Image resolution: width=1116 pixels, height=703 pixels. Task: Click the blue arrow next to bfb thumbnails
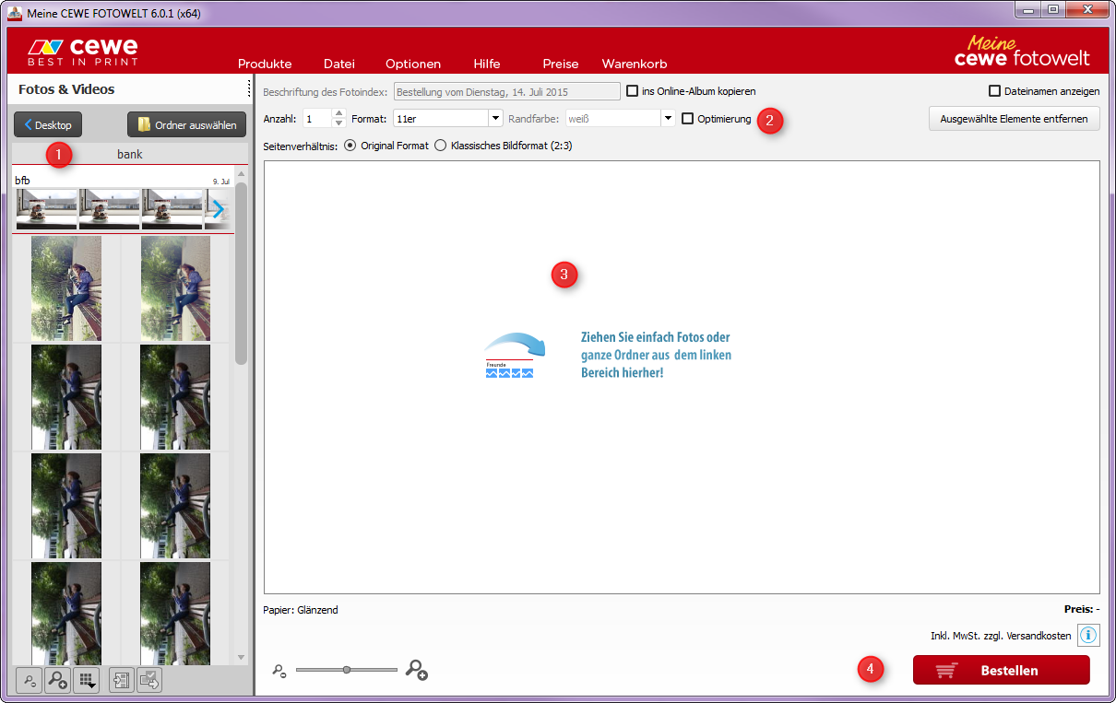219,209
